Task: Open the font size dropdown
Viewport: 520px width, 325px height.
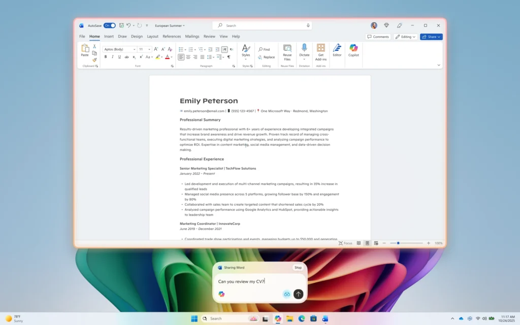Action: pos(149,49)
